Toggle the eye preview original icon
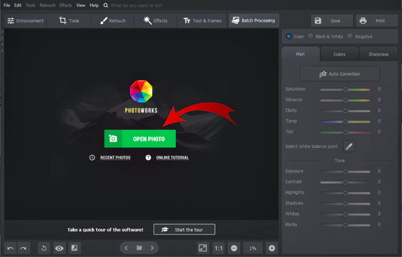Image resolution: width=402 pixels, height=257 pixels. (x=59, y=248)
